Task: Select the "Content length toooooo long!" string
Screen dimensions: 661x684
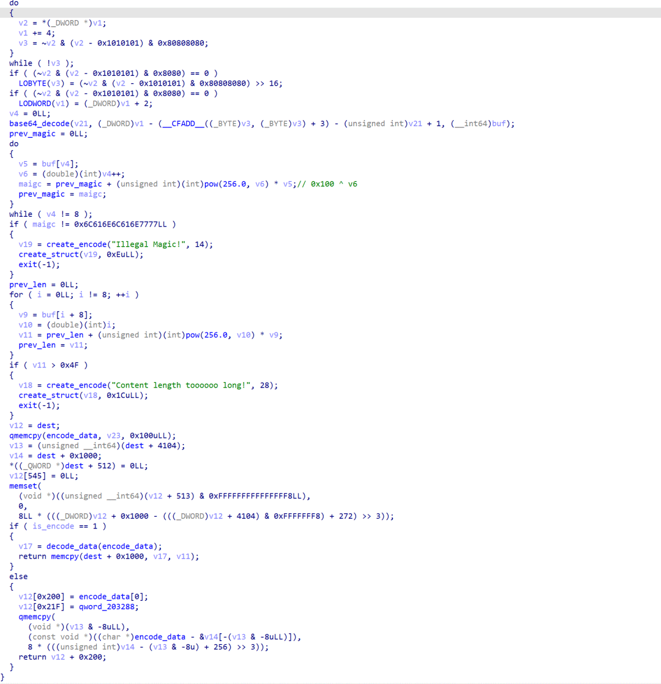Action: click(x=181, y=385)
